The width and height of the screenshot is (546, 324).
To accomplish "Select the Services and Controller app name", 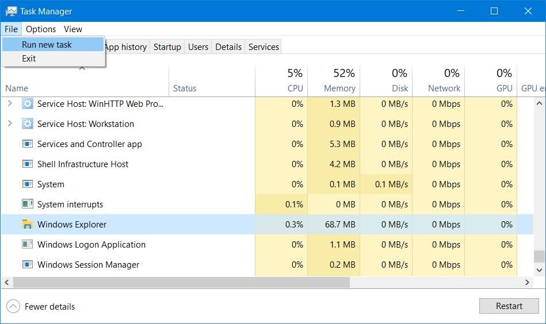I will (x=90, y=144).
